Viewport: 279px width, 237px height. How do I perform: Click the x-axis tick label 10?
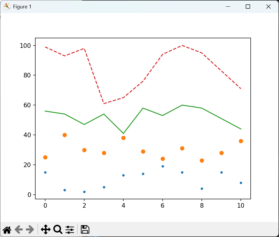[241, 205]
